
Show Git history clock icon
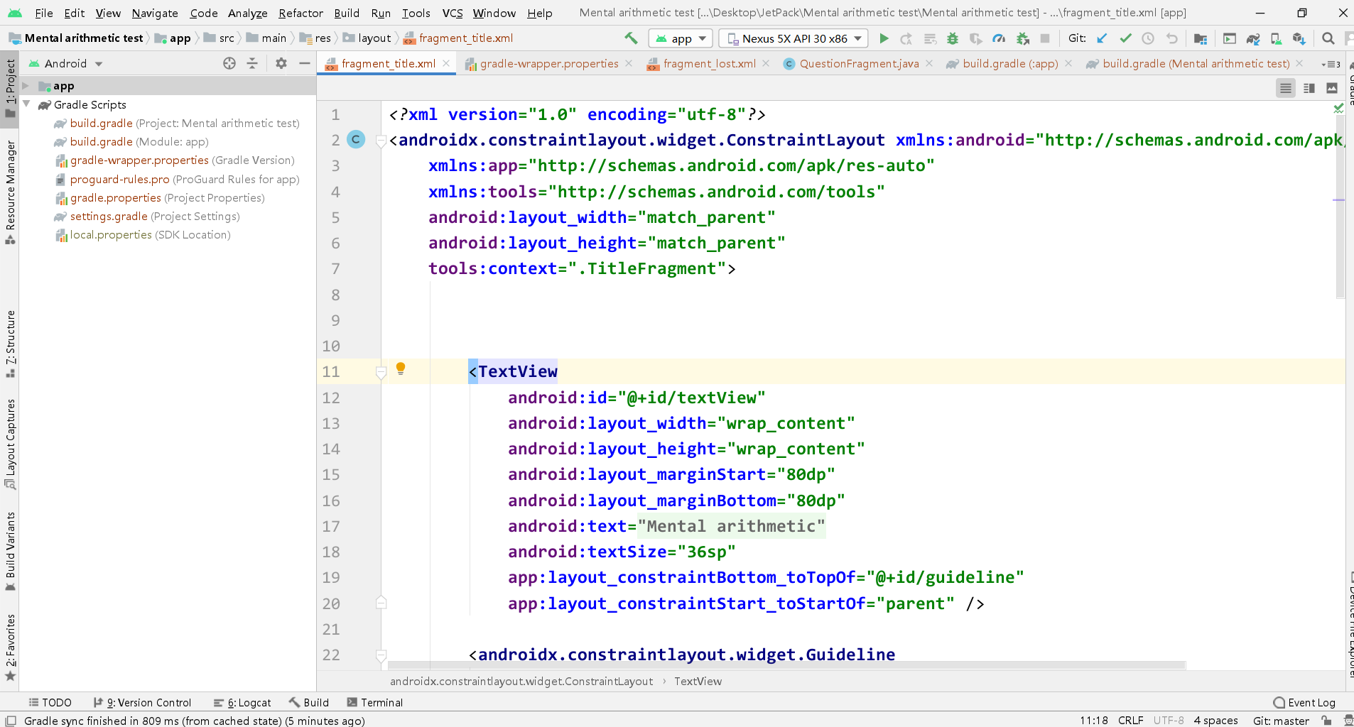[1148, 38]
